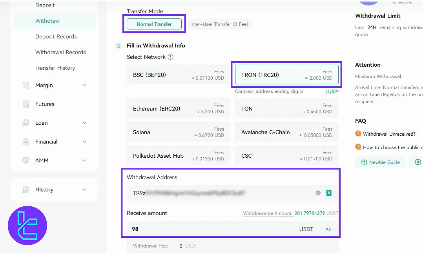Screen dimensions: 423x253
Task: Click the Minimum Withdrawal text
Action: (378, 76)
